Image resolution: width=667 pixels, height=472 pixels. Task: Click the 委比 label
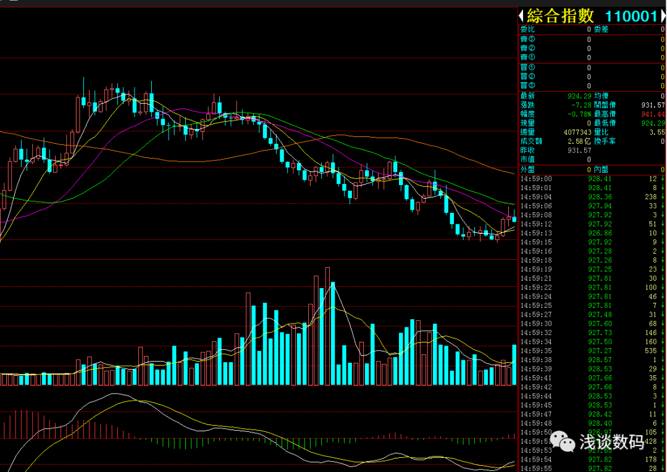[x=528, y=30]
